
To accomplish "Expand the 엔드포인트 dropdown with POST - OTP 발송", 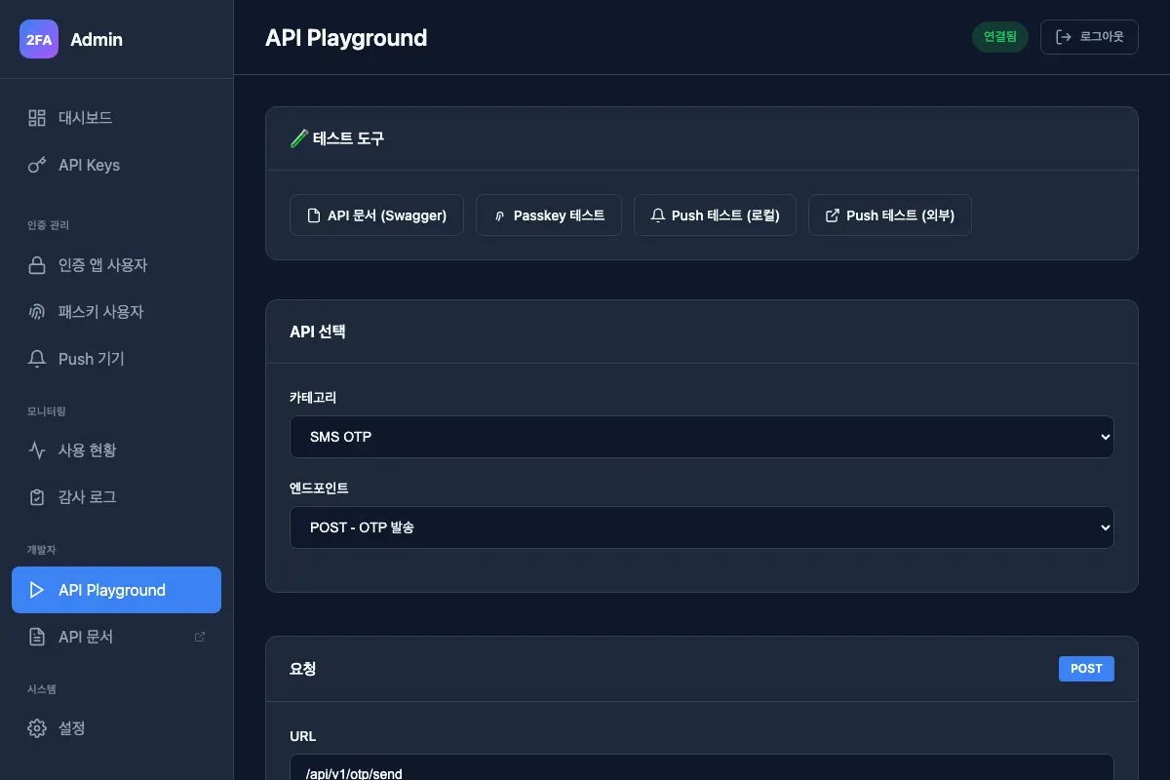I will click(x=702, y=526).
